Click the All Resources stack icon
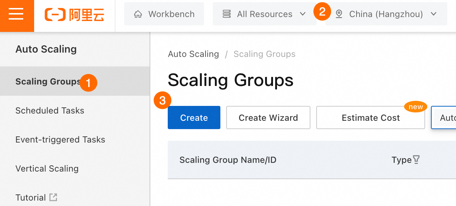 [x=227, y=14]
